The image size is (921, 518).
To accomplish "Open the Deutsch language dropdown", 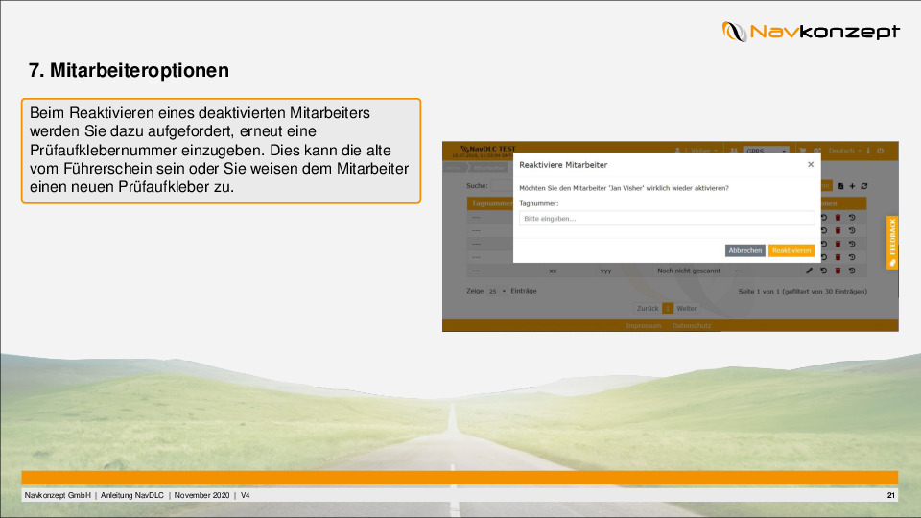I will point(844,151).
